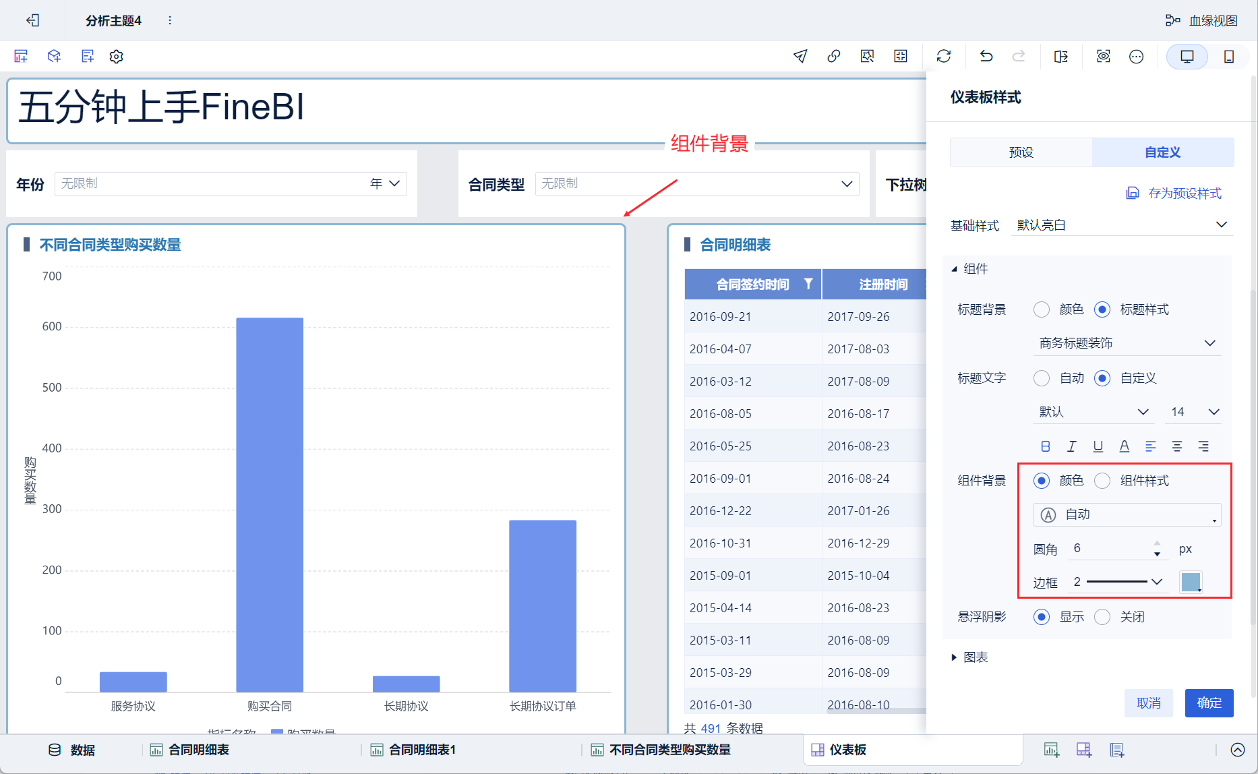1258x774 pixels.
Task: Click the dashboard style panel icon
Action: [1061, 56]
